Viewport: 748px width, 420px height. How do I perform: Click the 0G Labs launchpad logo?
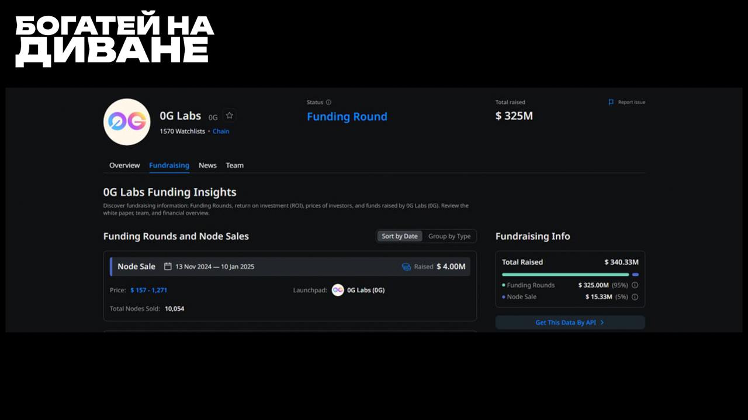[338, 290]
